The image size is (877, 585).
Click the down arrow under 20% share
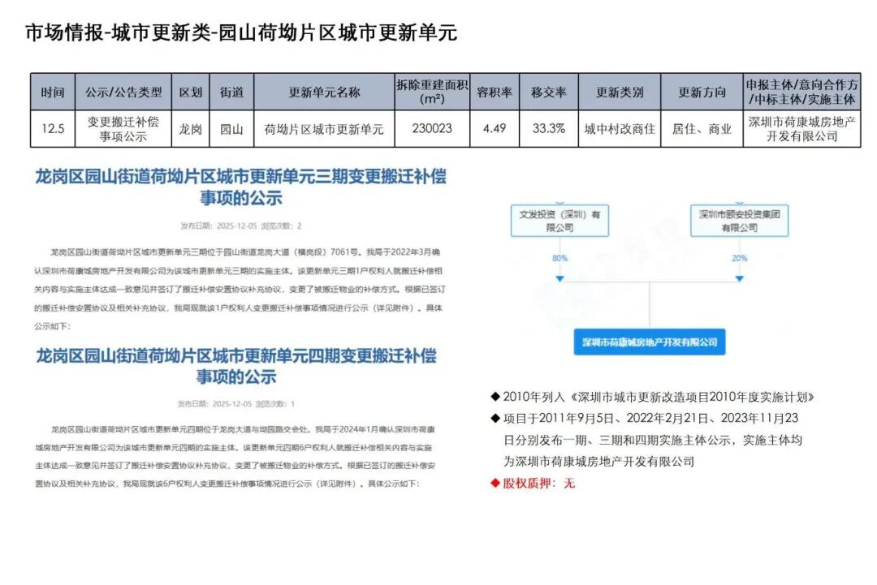point(739,278)
